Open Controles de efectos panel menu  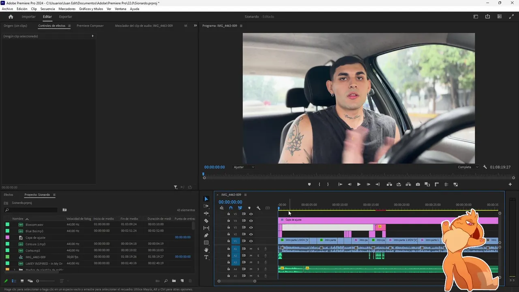(69, 26)
